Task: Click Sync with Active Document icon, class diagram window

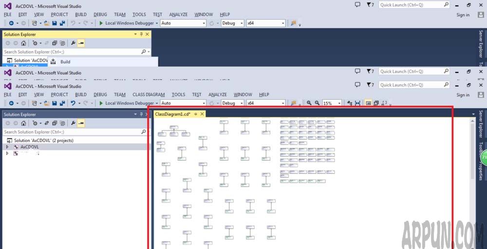Action: (x=47, y=123)
